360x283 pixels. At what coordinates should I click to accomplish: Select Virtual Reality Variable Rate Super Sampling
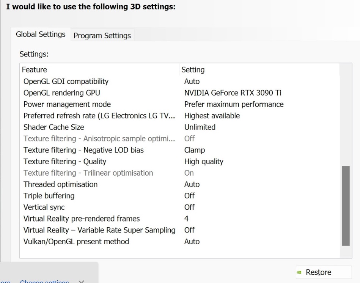[99, 230]
